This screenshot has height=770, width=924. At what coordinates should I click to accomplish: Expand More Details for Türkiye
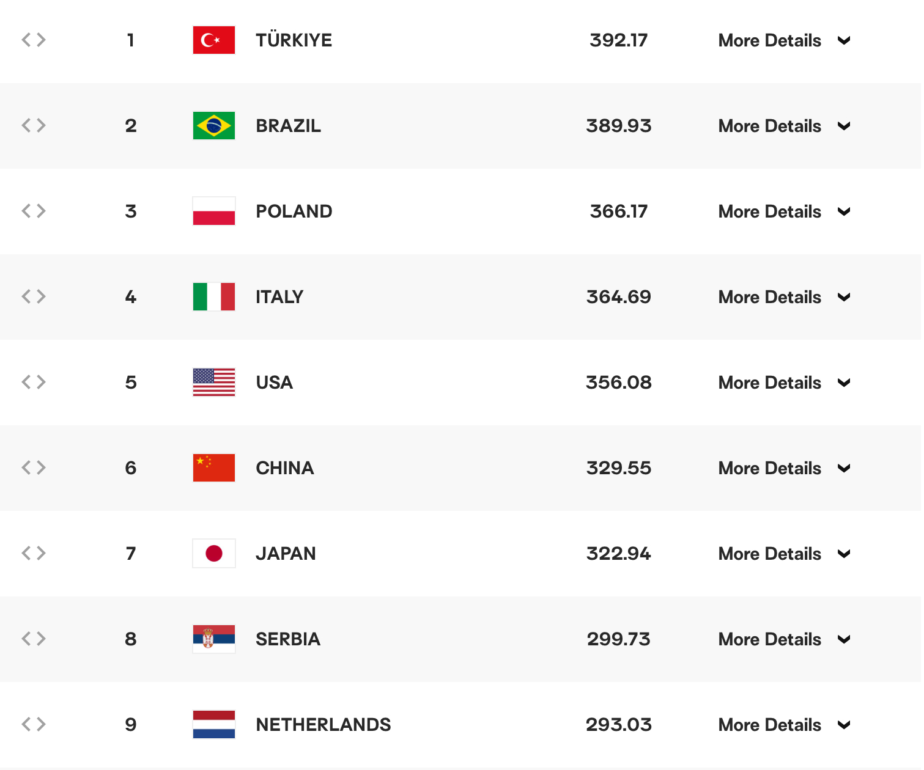pos(784,41)
